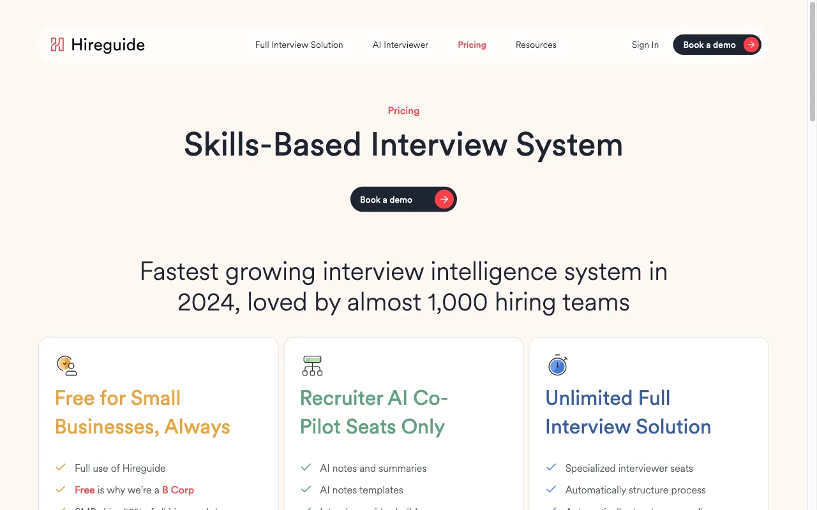817x510 pixels.
Task: Click checkmark beside Specialized interviewer seats
Action: pos(551,467)
